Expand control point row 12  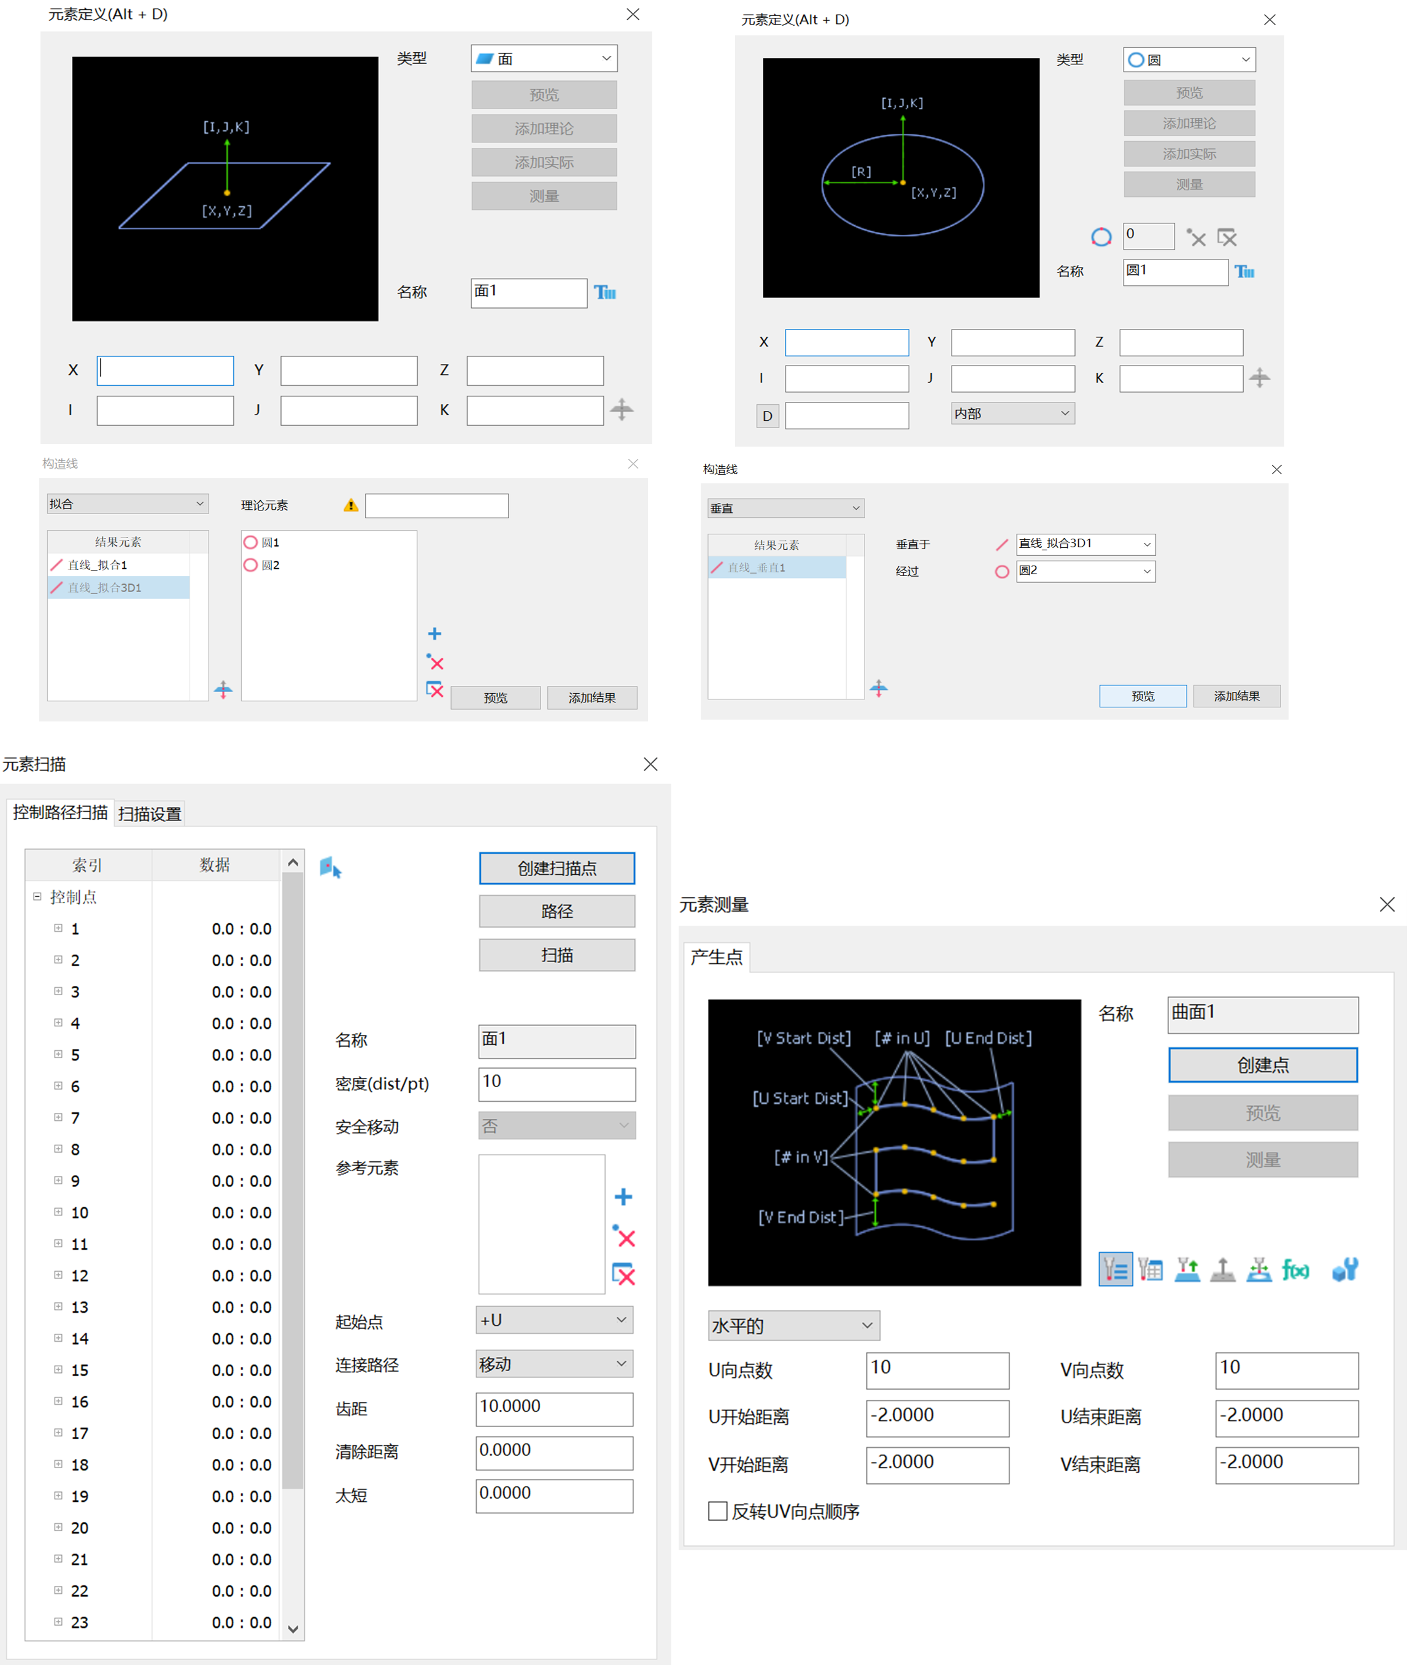click(x=58, y=1274)
